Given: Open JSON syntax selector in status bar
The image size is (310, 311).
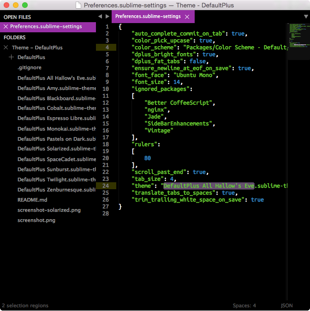Looking at the screenshot, I should pyautogui.click(x=286, y=305).
